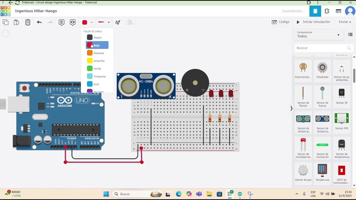
Task: Click the Enviar a button
Action: (x=345, y=22)
